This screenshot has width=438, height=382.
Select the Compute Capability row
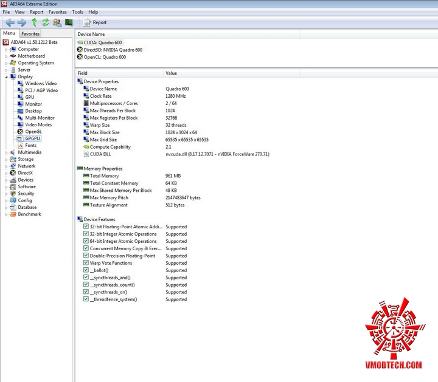pos(127,147)
